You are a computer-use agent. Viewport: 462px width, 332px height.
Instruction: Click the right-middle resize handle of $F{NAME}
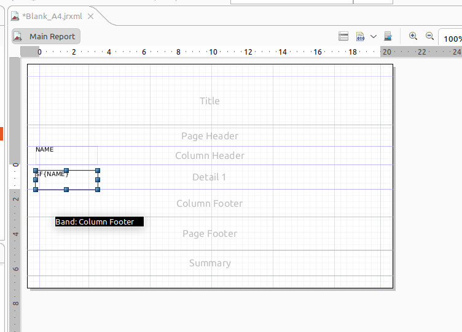[x=98, y=180]
